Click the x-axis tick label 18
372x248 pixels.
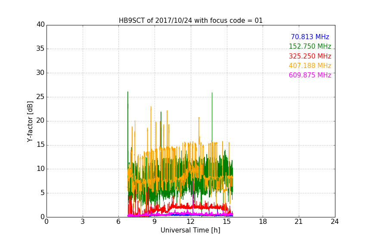point(263,222)
